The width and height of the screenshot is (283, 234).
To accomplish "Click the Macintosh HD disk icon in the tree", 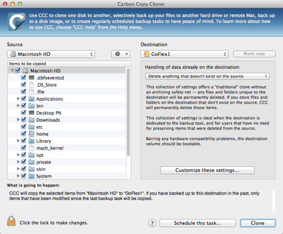I will 26,71.
